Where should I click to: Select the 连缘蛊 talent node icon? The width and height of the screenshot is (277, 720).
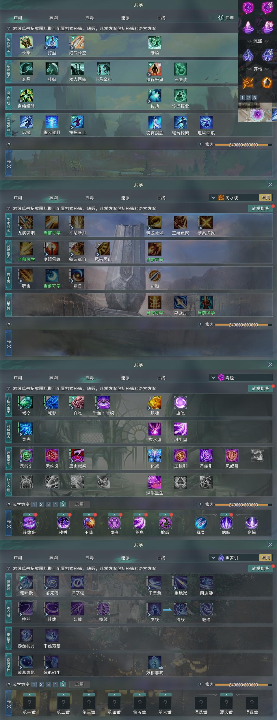point(29,523)
